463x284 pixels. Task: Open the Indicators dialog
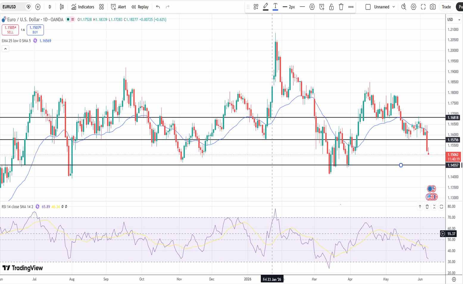pos(83,7)
